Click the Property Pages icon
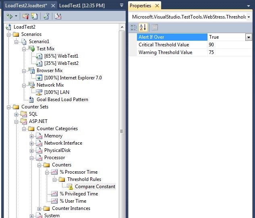The image size is (255, 218). coord(155,27)
